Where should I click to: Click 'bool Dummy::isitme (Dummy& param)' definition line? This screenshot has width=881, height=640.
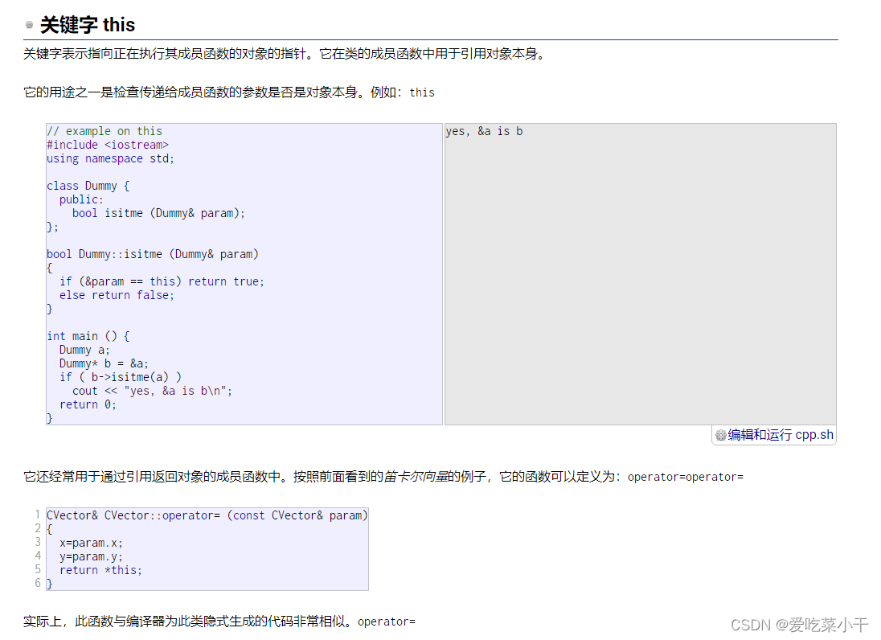(x=152, y=255)
